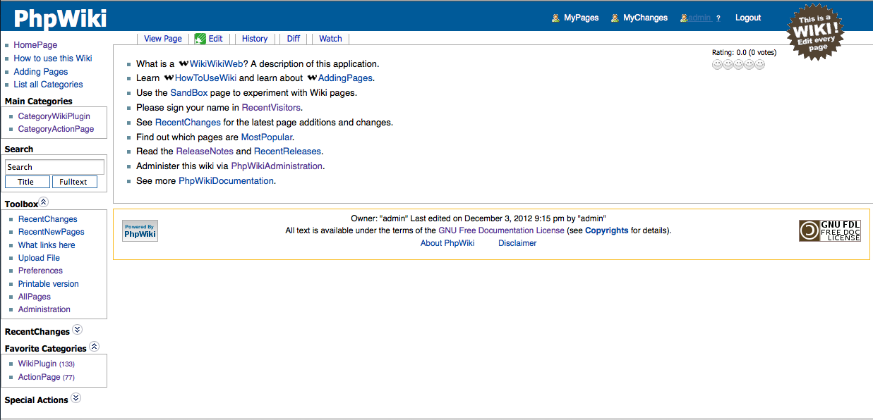Select the Edit pencil icon

[x=200, y=39]
